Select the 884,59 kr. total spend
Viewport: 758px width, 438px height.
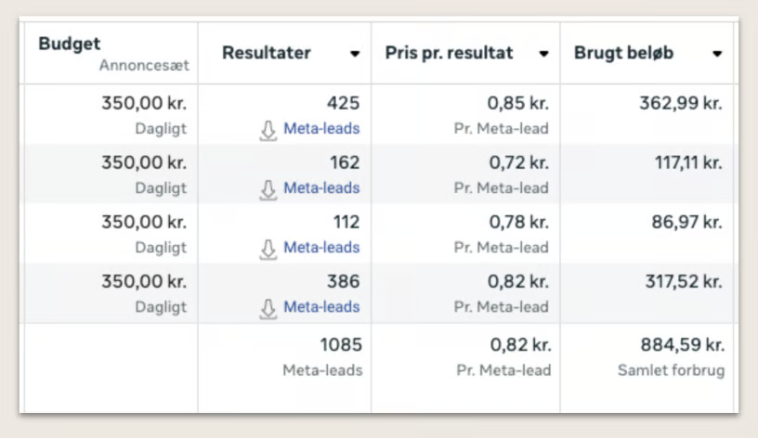click(x=681, y=345)
